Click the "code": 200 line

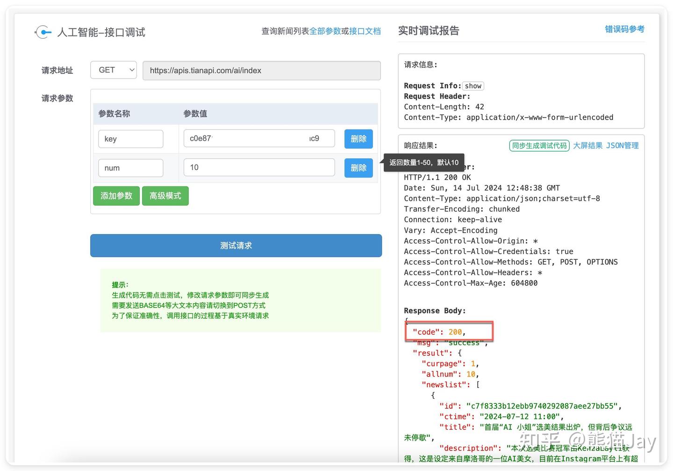(439, 332)
